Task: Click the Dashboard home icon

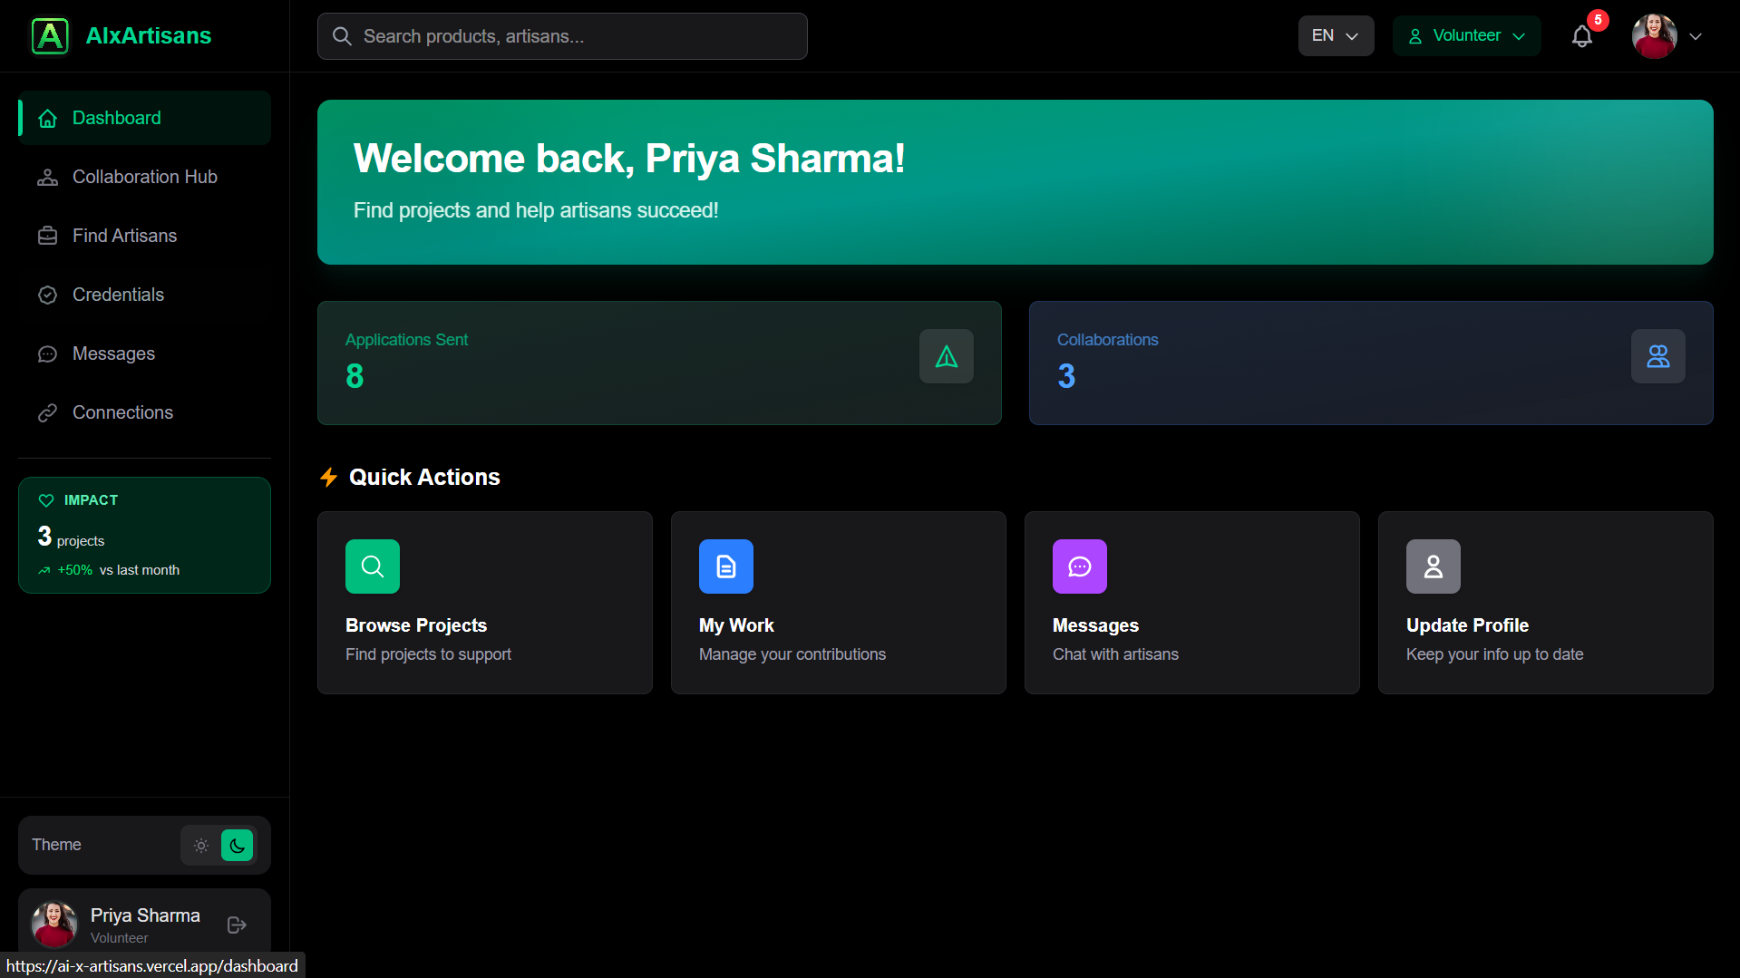Action: tap(48, 119)
